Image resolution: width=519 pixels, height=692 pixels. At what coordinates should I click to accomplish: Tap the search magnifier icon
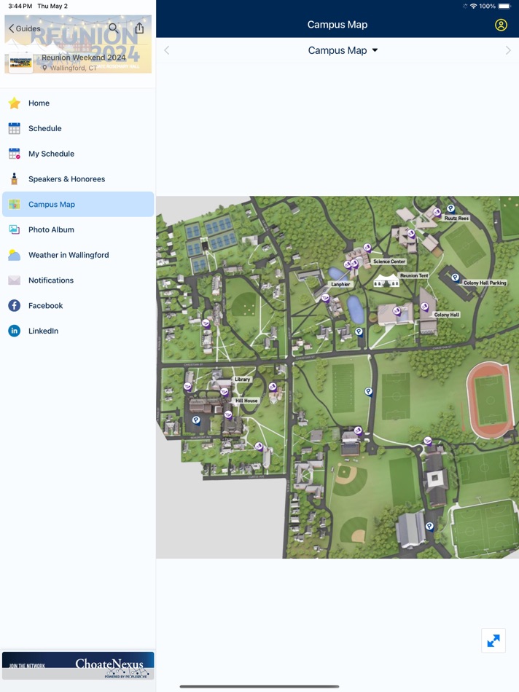coord(114,28)
